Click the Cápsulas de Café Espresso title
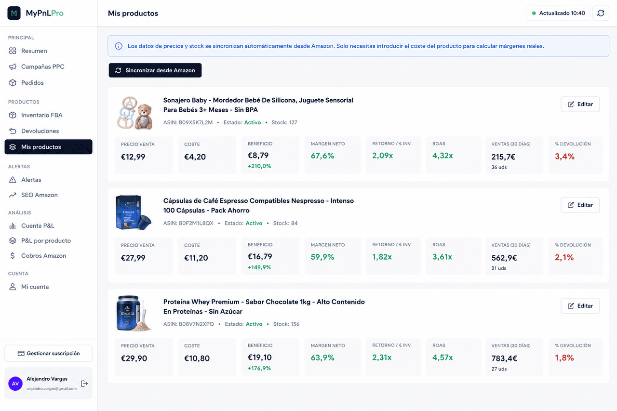This screenshot has width=617, height=411. (258, 206)
